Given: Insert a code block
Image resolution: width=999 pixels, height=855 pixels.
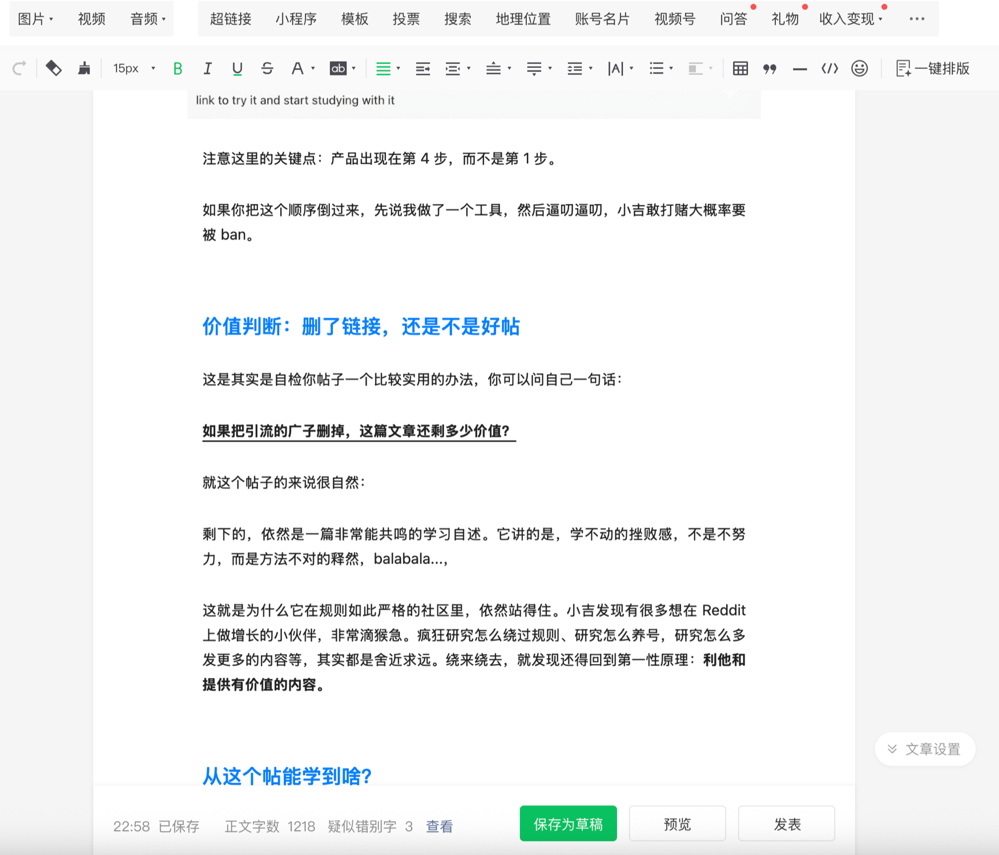Looking at the screenshot, I should point(829,68).
